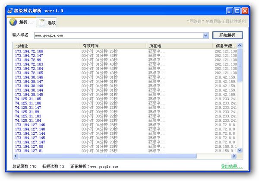Select row 173.194.38.144

[125, 90]
